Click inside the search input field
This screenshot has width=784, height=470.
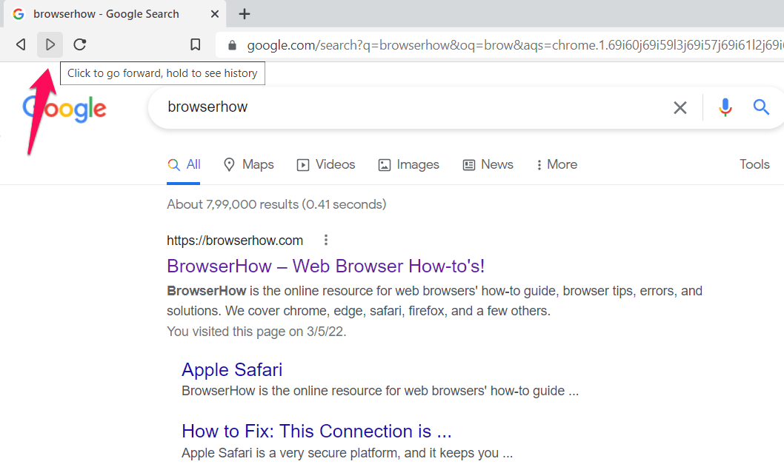(371, 107)
